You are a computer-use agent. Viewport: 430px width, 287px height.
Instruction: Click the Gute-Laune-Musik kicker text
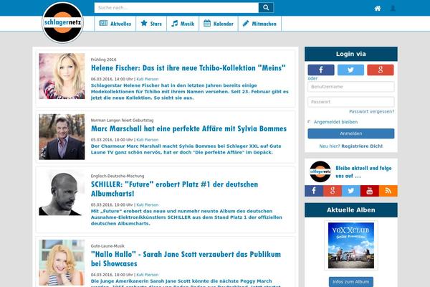(107, 246)
